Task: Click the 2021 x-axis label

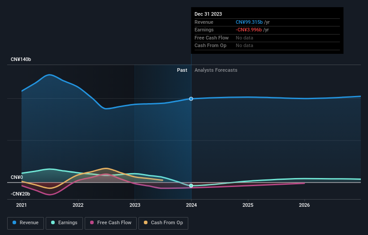Action: point(22,205)
